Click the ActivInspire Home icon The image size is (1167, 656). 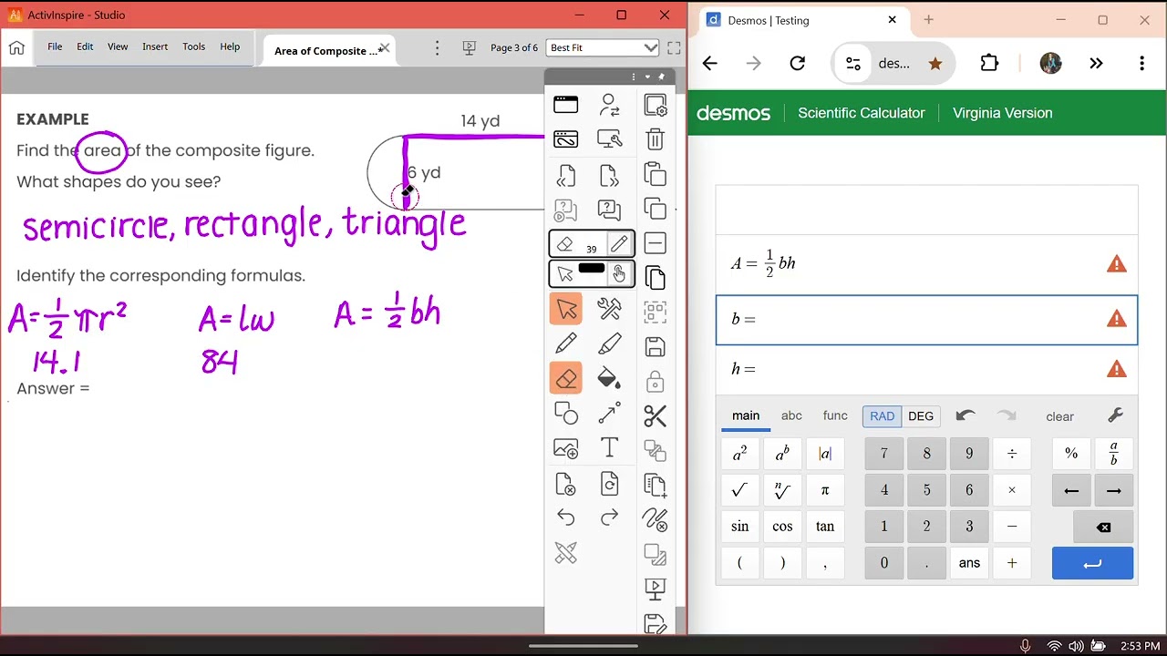pyautogui.click(x=16, y=47)
